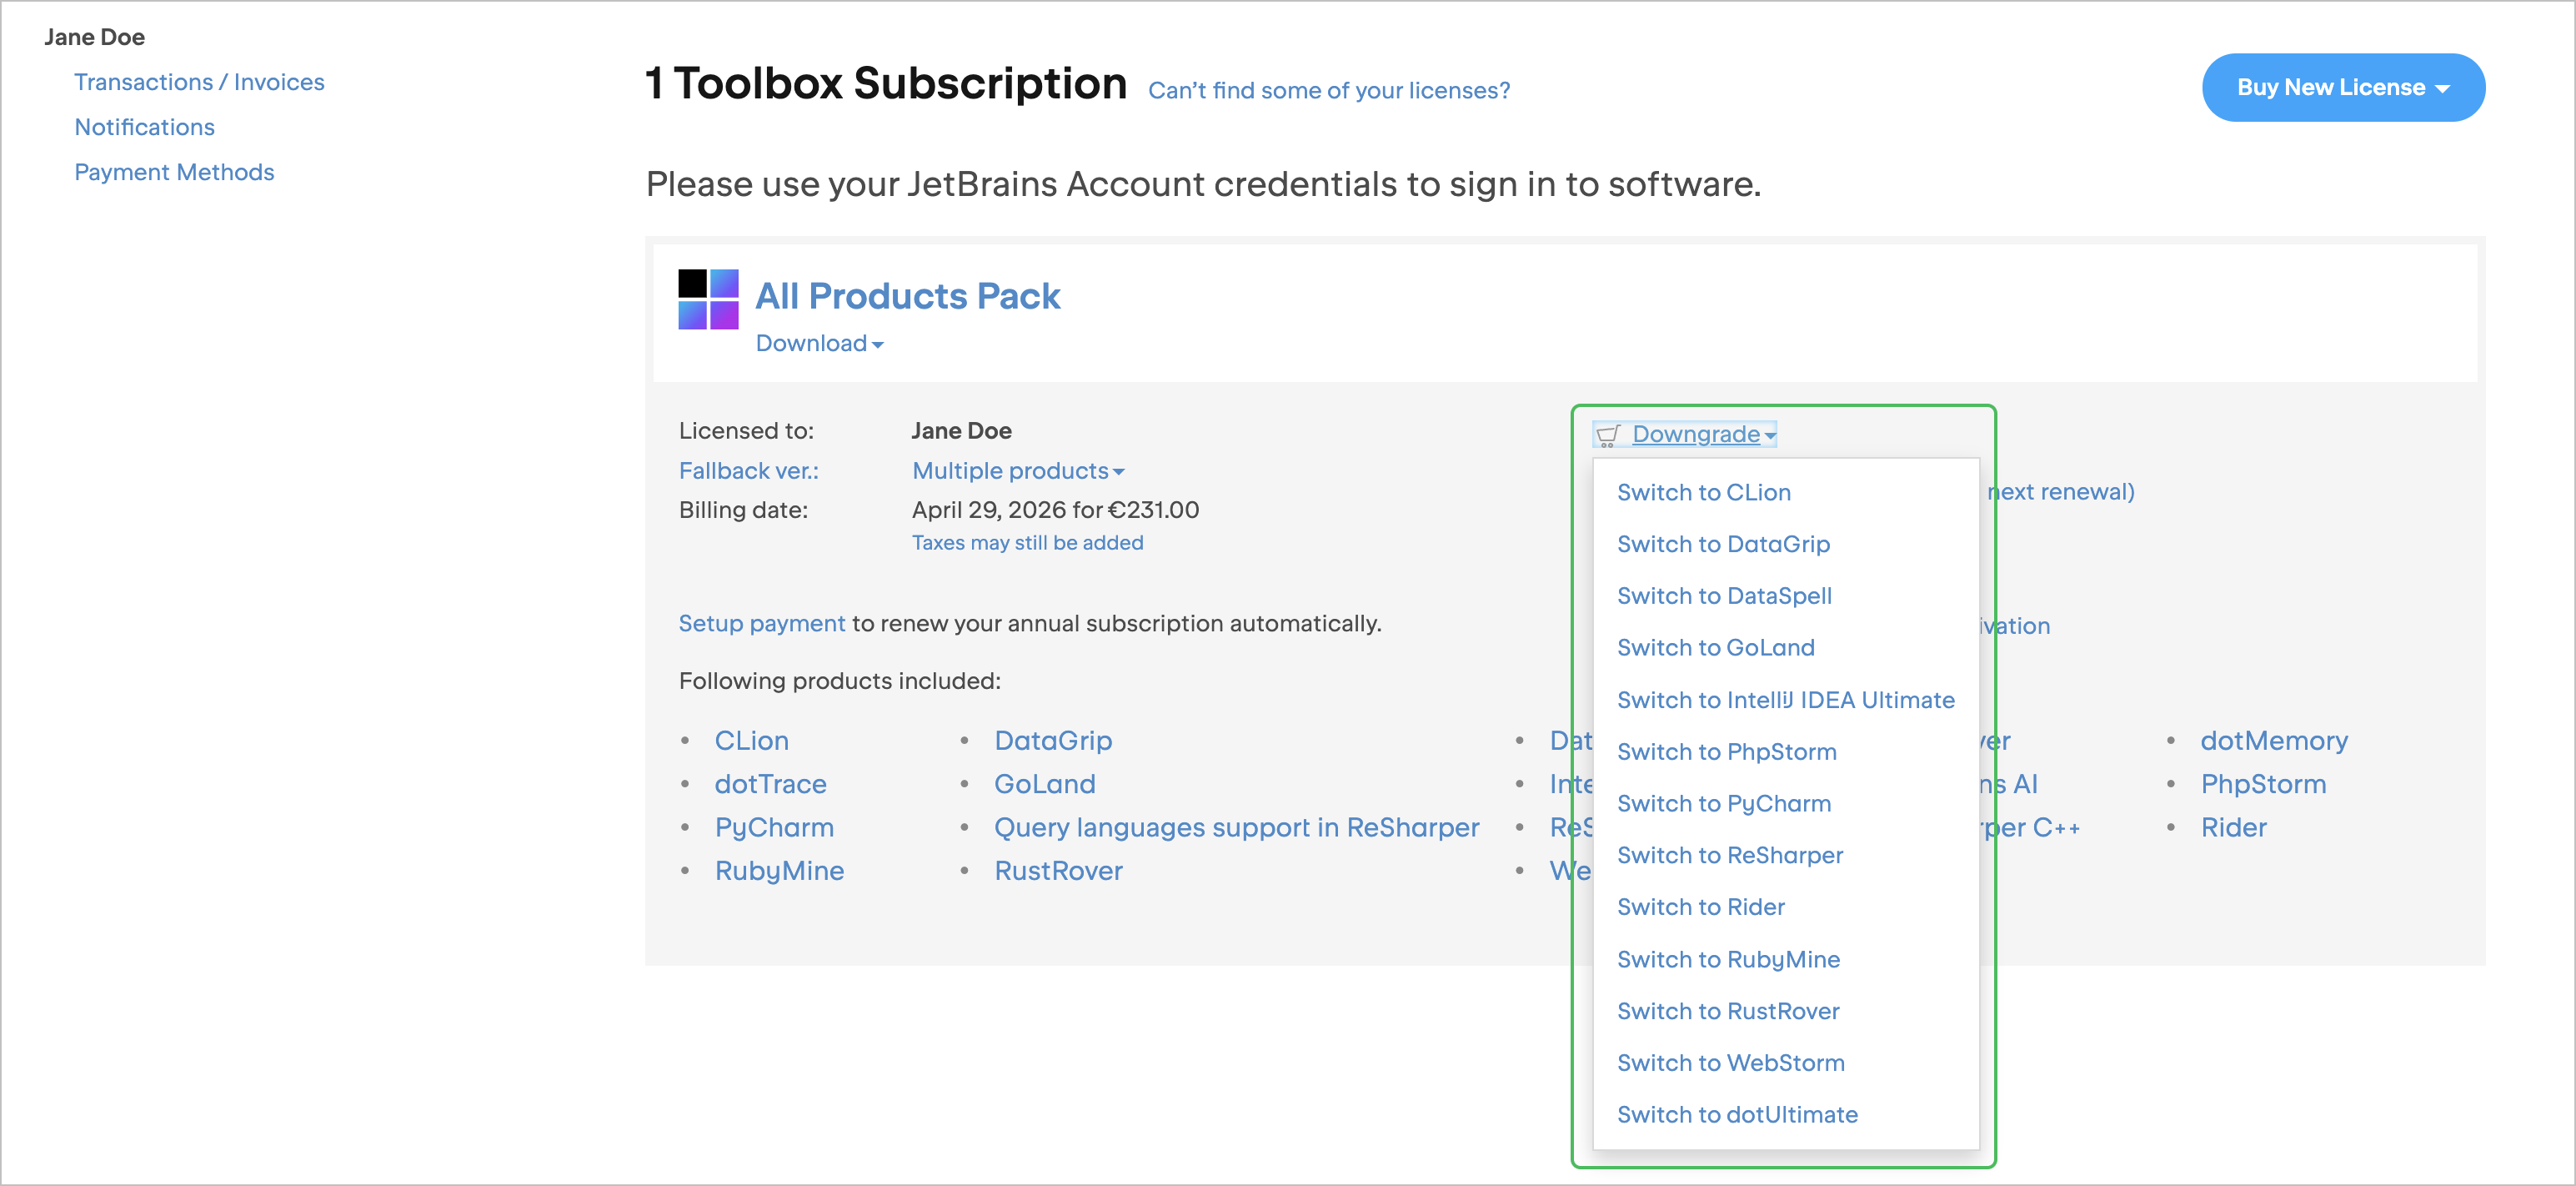Screen dimensions: 2576x1186
Task: Select Switch to RustRover entry
Action: pyautogui.click(x=1727, y=1011)
